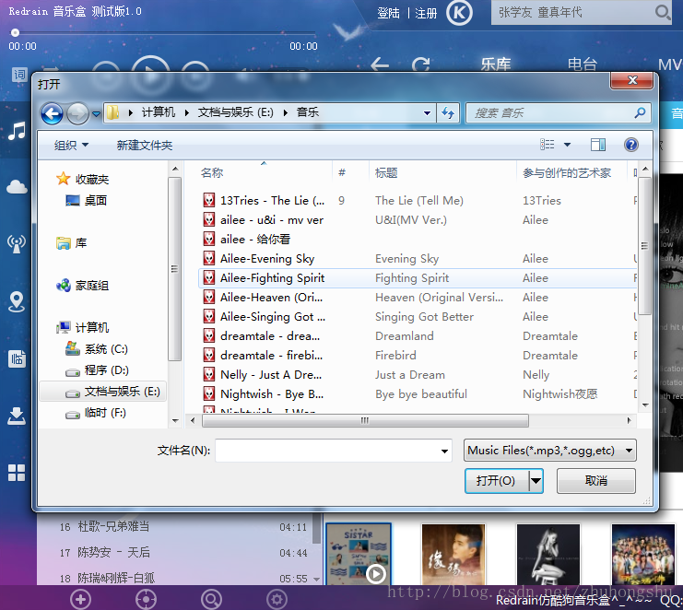Click 注册 link in music box

click(426, 13)
